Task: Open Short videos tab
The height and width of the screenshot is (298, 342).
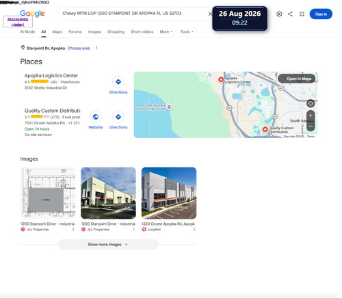Action: coord(142,31)
